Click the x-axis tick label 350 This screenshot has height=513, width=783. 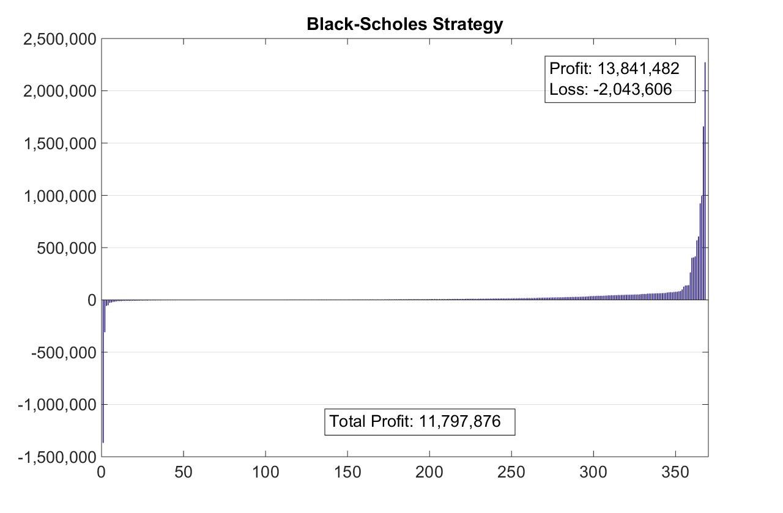[x=675, y=473]
